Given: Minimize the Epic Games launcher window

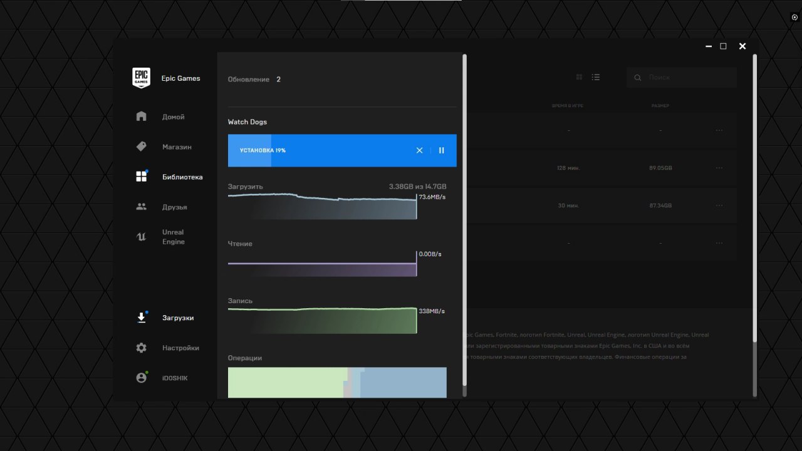Looking at the screenshot, I should 708,46.
